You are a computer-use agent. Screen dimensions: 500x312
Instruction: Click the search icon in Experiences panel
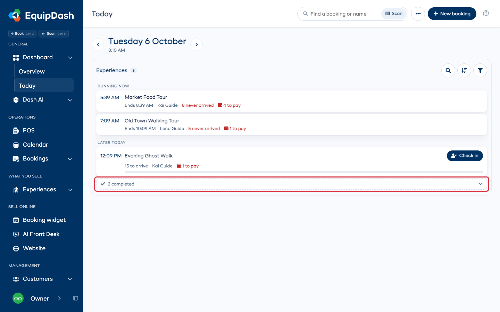pyautogui.click(x=448, y=70)
